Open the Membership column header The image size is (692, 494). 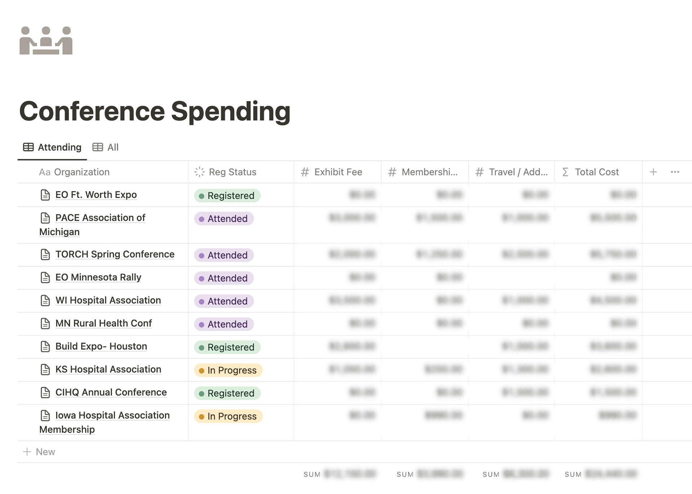425,172
